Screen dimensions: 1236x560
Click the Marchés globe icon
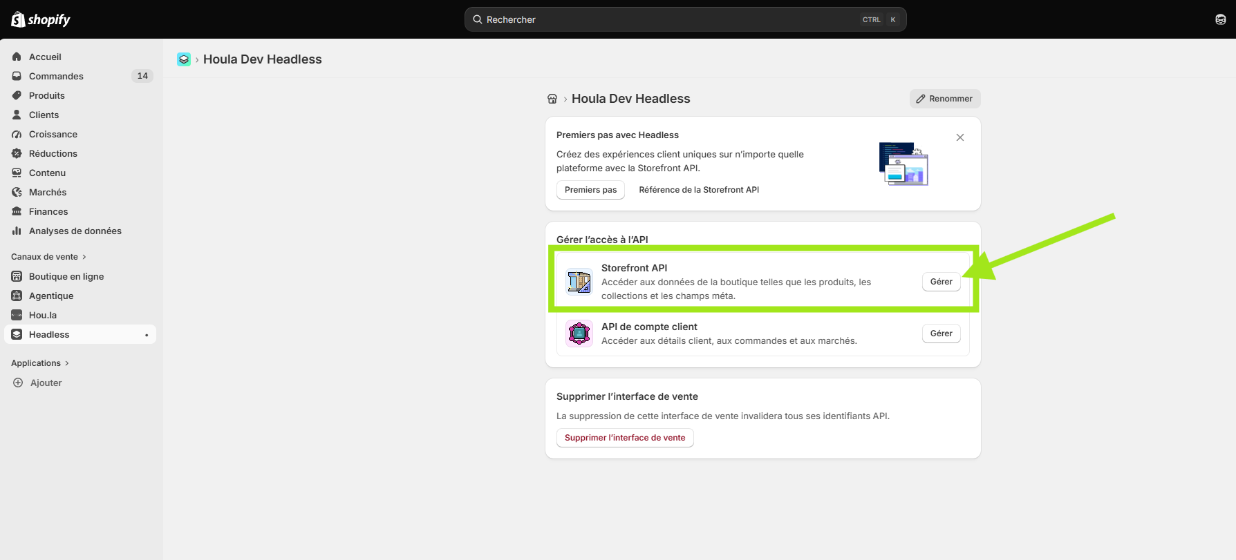tap(17, 192)
